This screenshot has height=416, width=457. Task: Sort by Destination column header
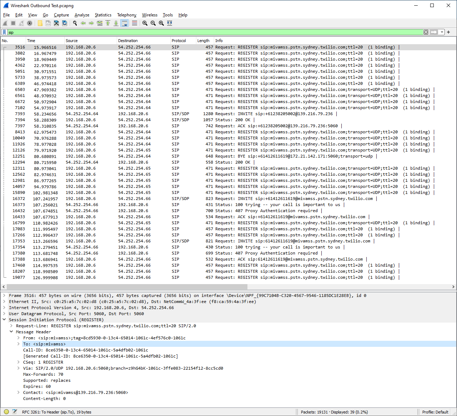tap(144, 41)
